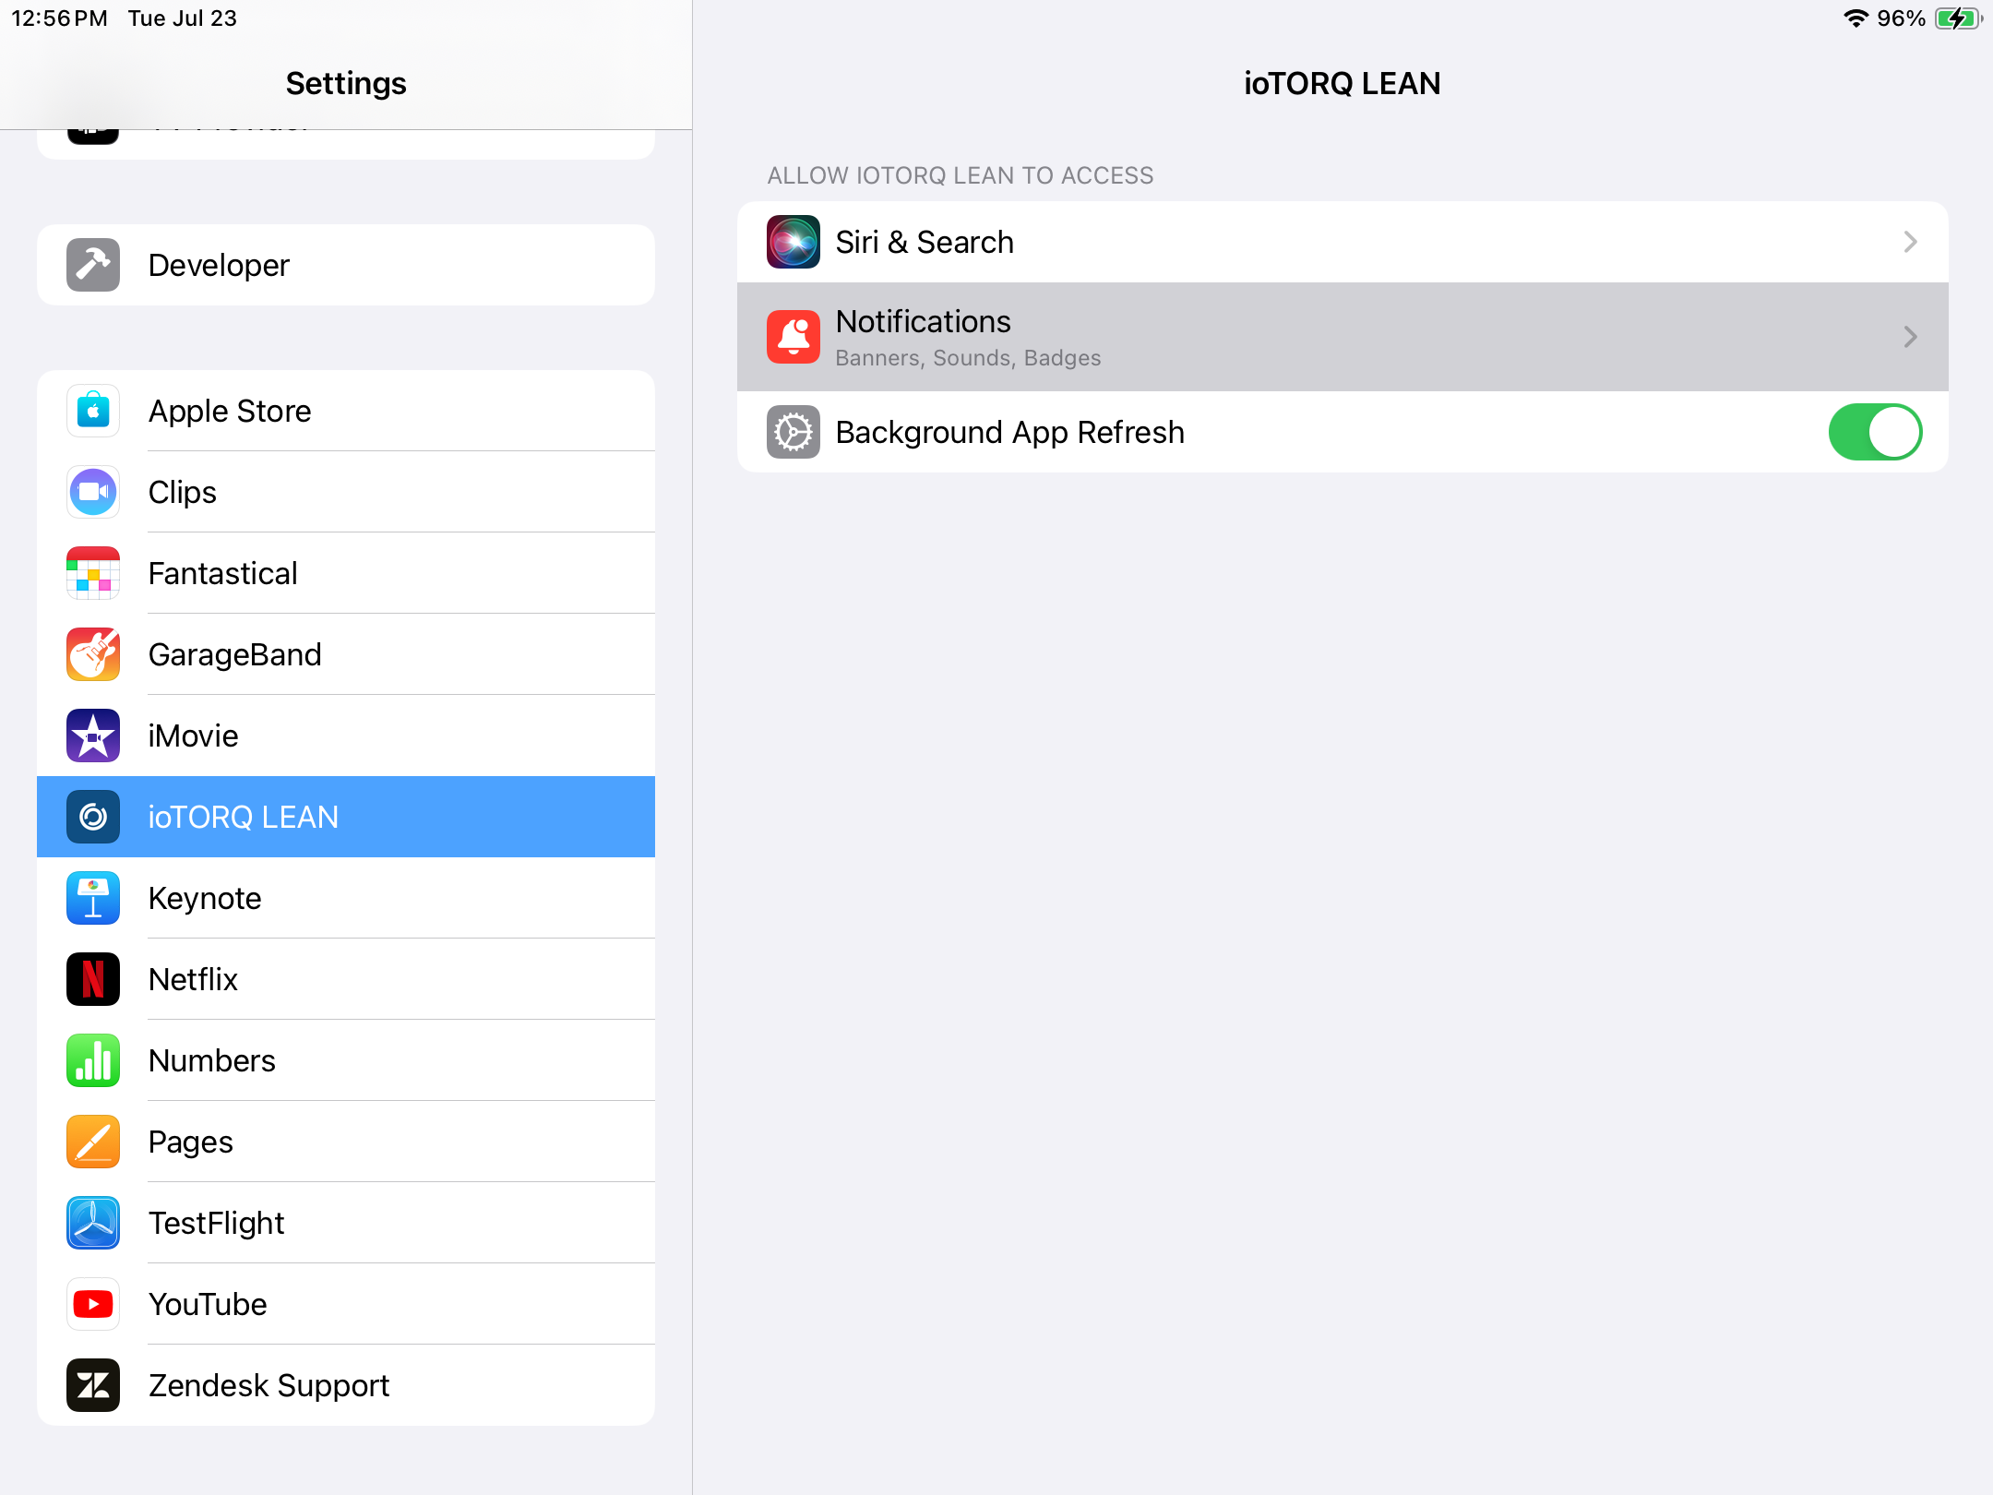1993x1495 pixels.
Task: Open Siri & Search settings
Action: click(1343, 242)
